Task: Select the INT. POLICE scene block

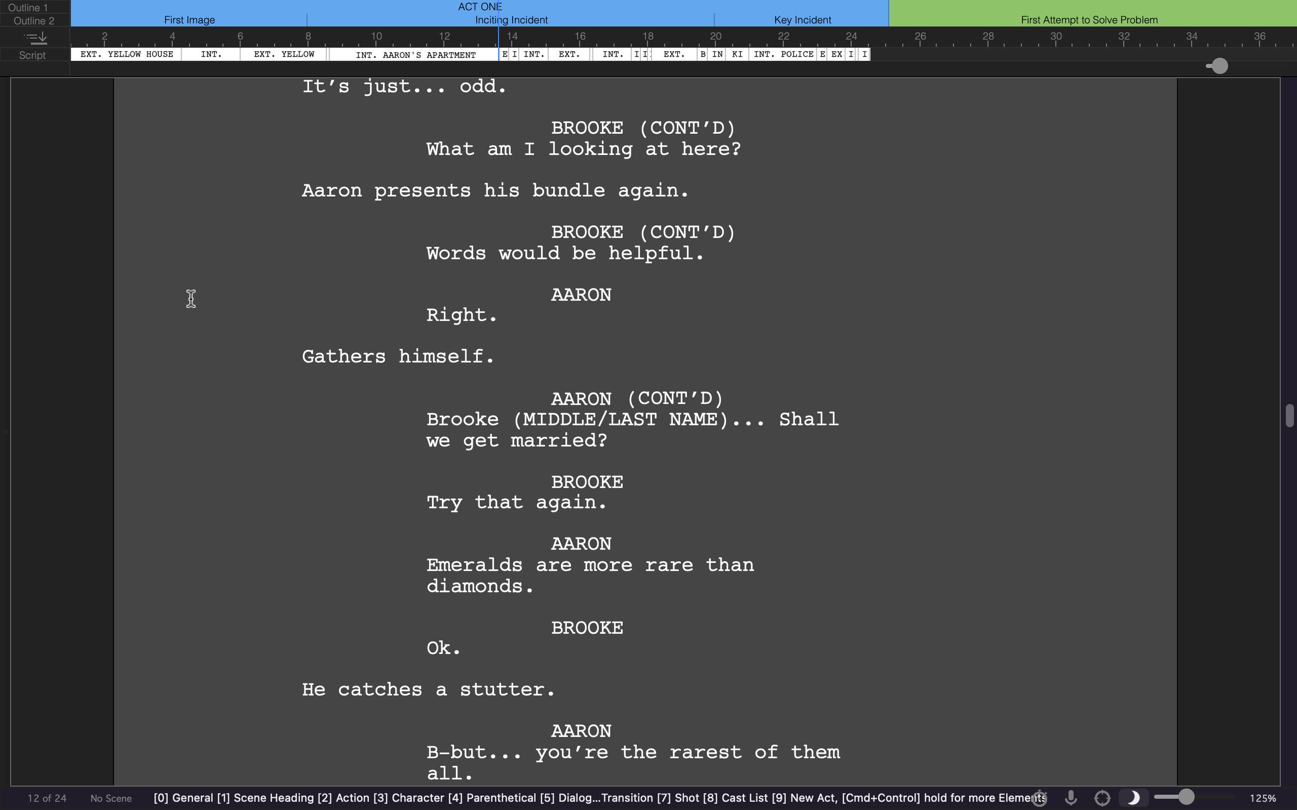Action: coord(783,54)
